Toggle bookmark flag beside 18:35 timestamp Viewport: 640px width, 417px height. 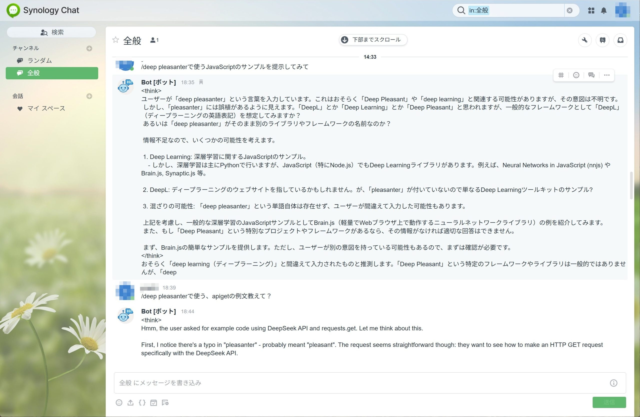click(201, 82)
